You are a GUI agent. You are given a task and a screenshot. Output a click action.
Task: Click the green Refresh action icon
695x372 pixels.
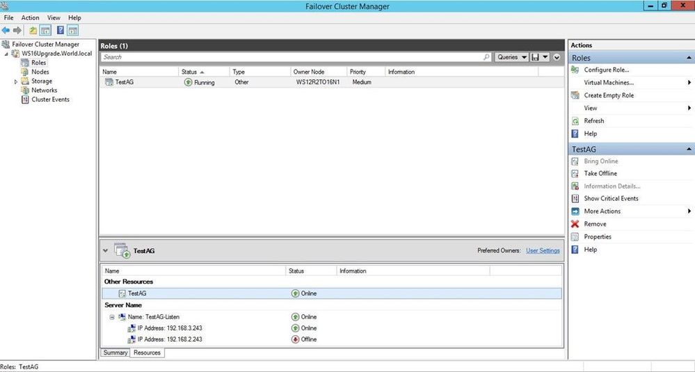coord(575,121)
